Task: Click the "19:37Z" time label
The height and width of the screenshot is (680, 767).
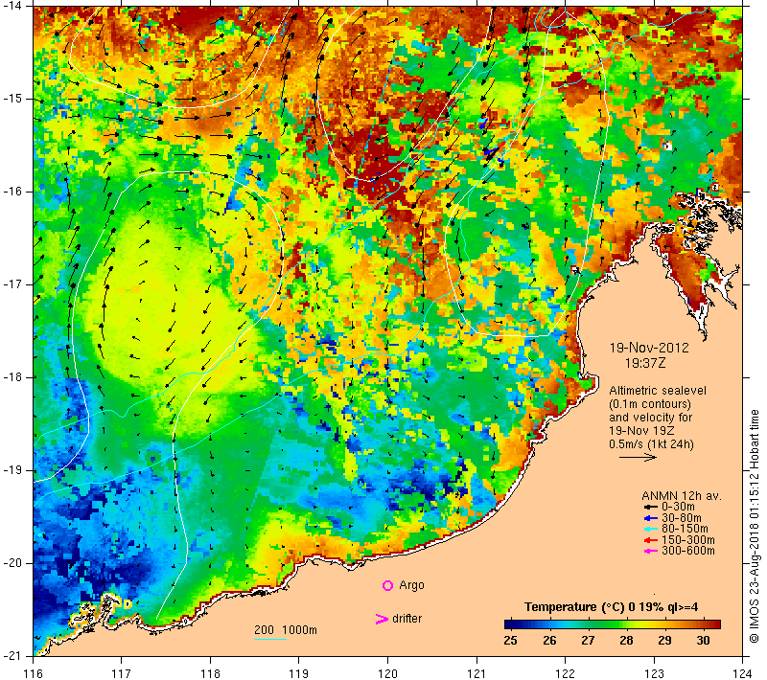Action: [x=645, y=363]
